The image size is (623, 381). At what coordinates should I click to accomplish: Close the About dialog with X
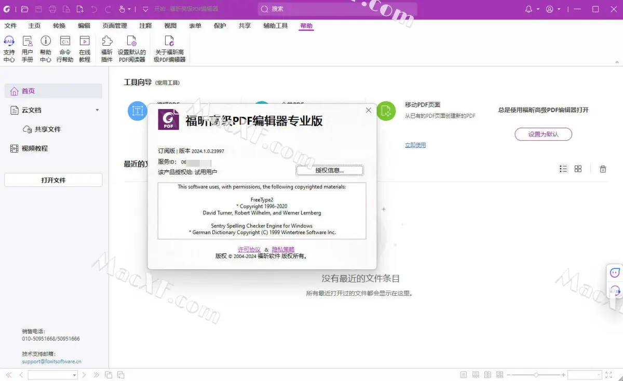(x=369, y=110)
